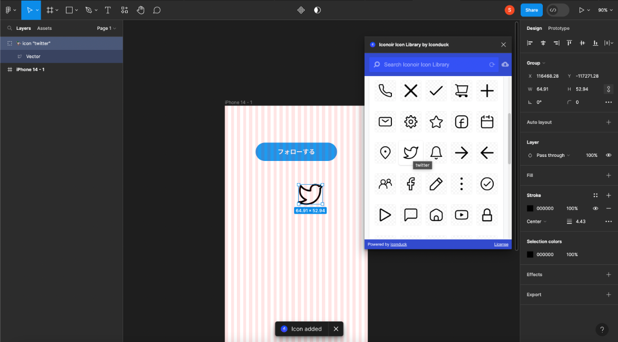The height and width of the screenshot is (342, 618).
Task: Select the Rectangle shape tool
Action: 69,10
